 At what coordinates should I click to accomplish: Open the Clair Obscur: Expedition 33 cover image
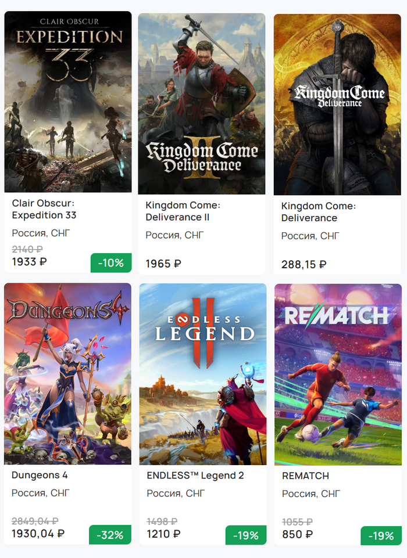click(68, 102)
